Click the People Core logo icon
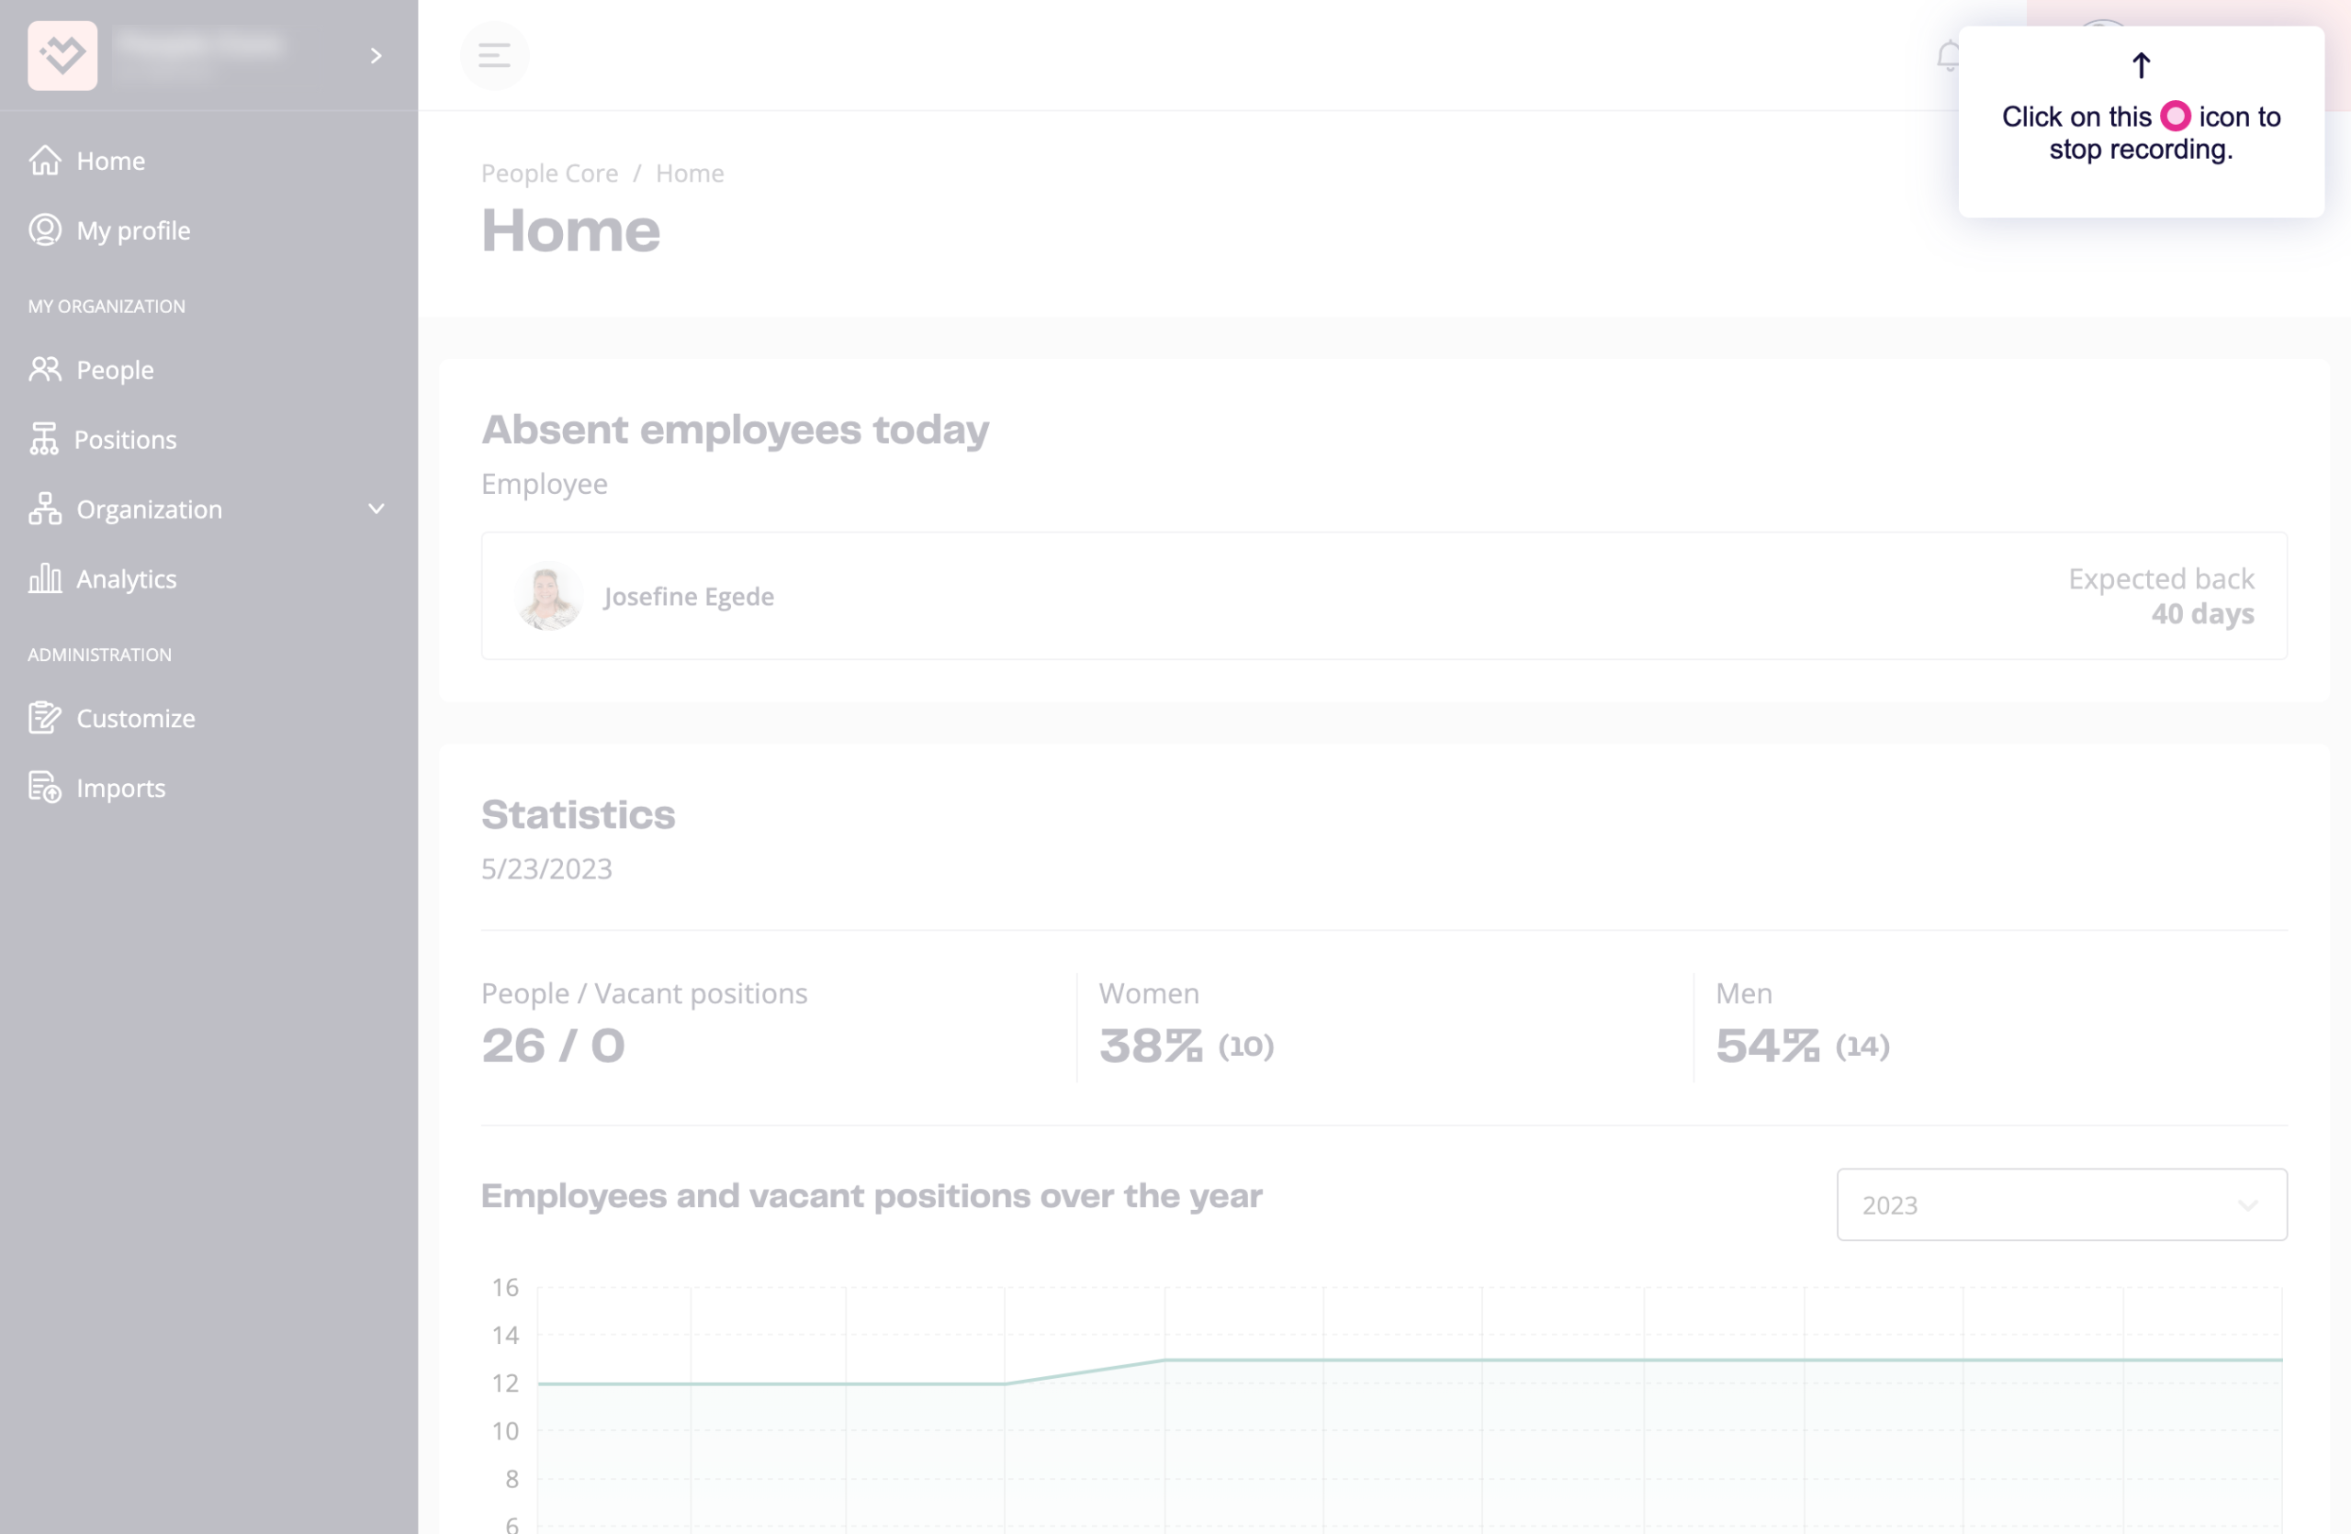This screenshot has height=1534, width=2351. [x=62, y=55]
